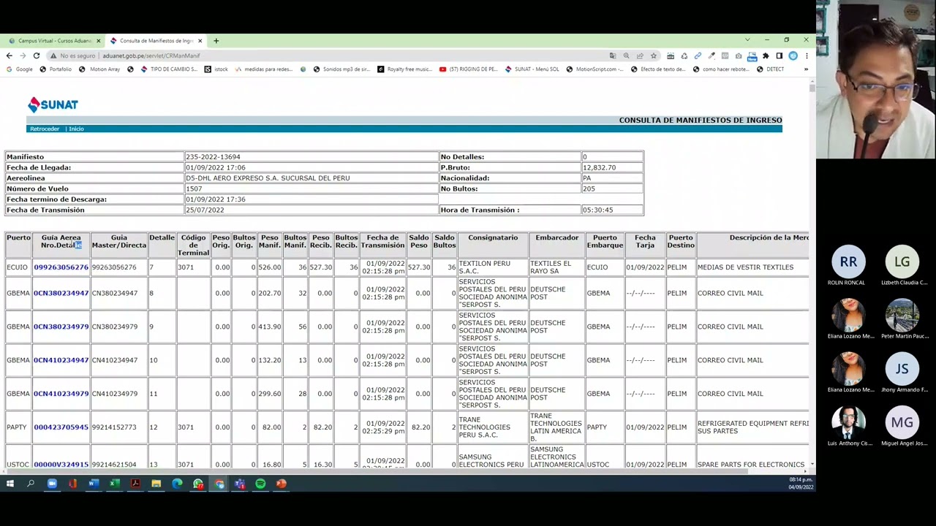Open the Portafolio bookmark
This screenshot has height=526, width=936.
pos(56,69)
